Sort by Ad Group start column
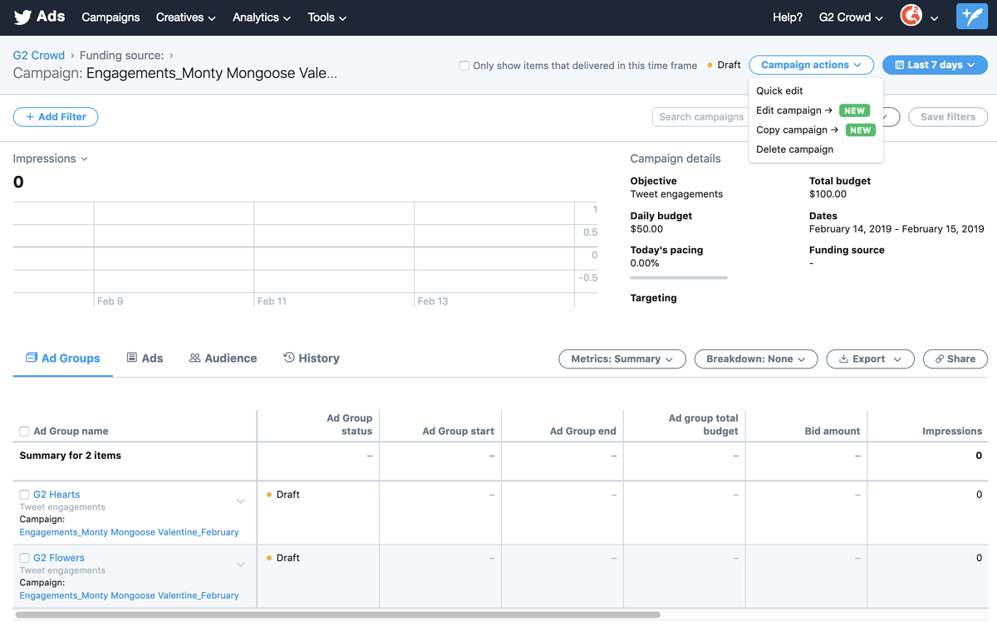 click(458, 431)
